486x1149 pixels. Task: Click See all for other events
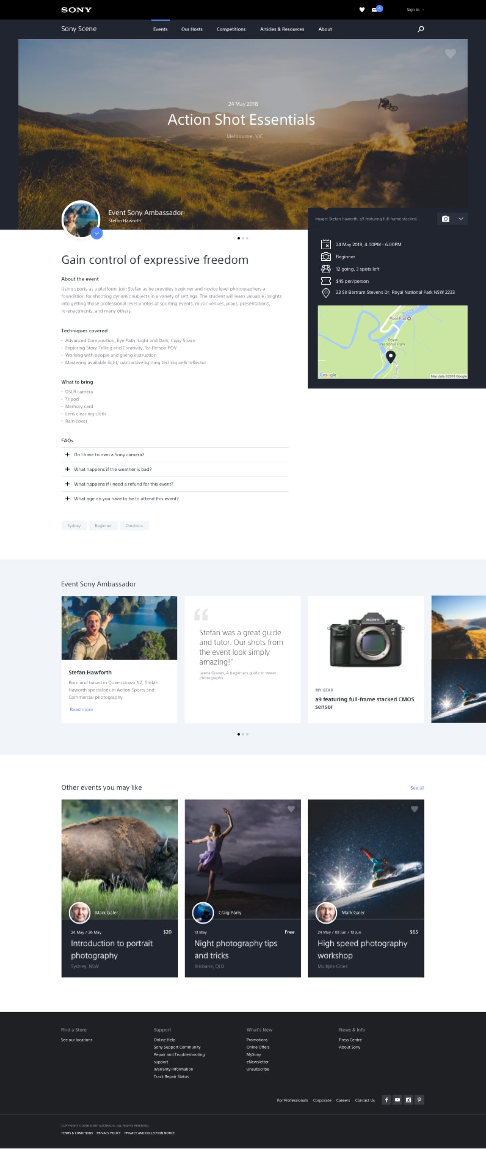pos(417,788)
